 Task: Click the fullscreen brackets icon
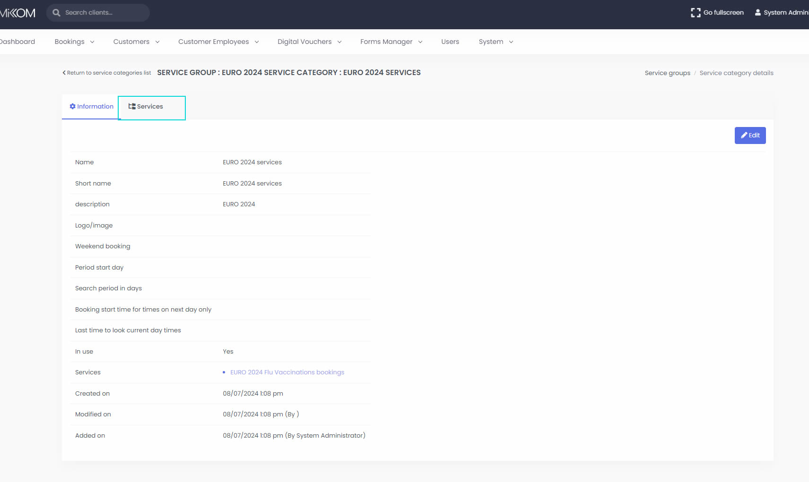tap(696, 13)
